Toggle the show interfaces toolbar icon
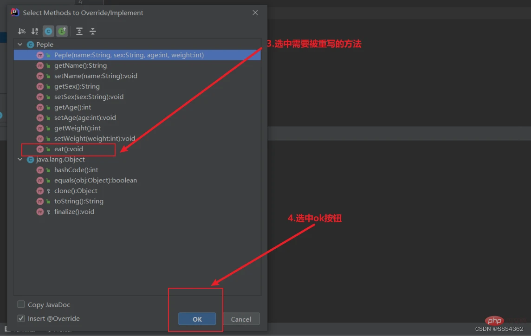This screenshot has width=531, height=336. pos(62,32)
